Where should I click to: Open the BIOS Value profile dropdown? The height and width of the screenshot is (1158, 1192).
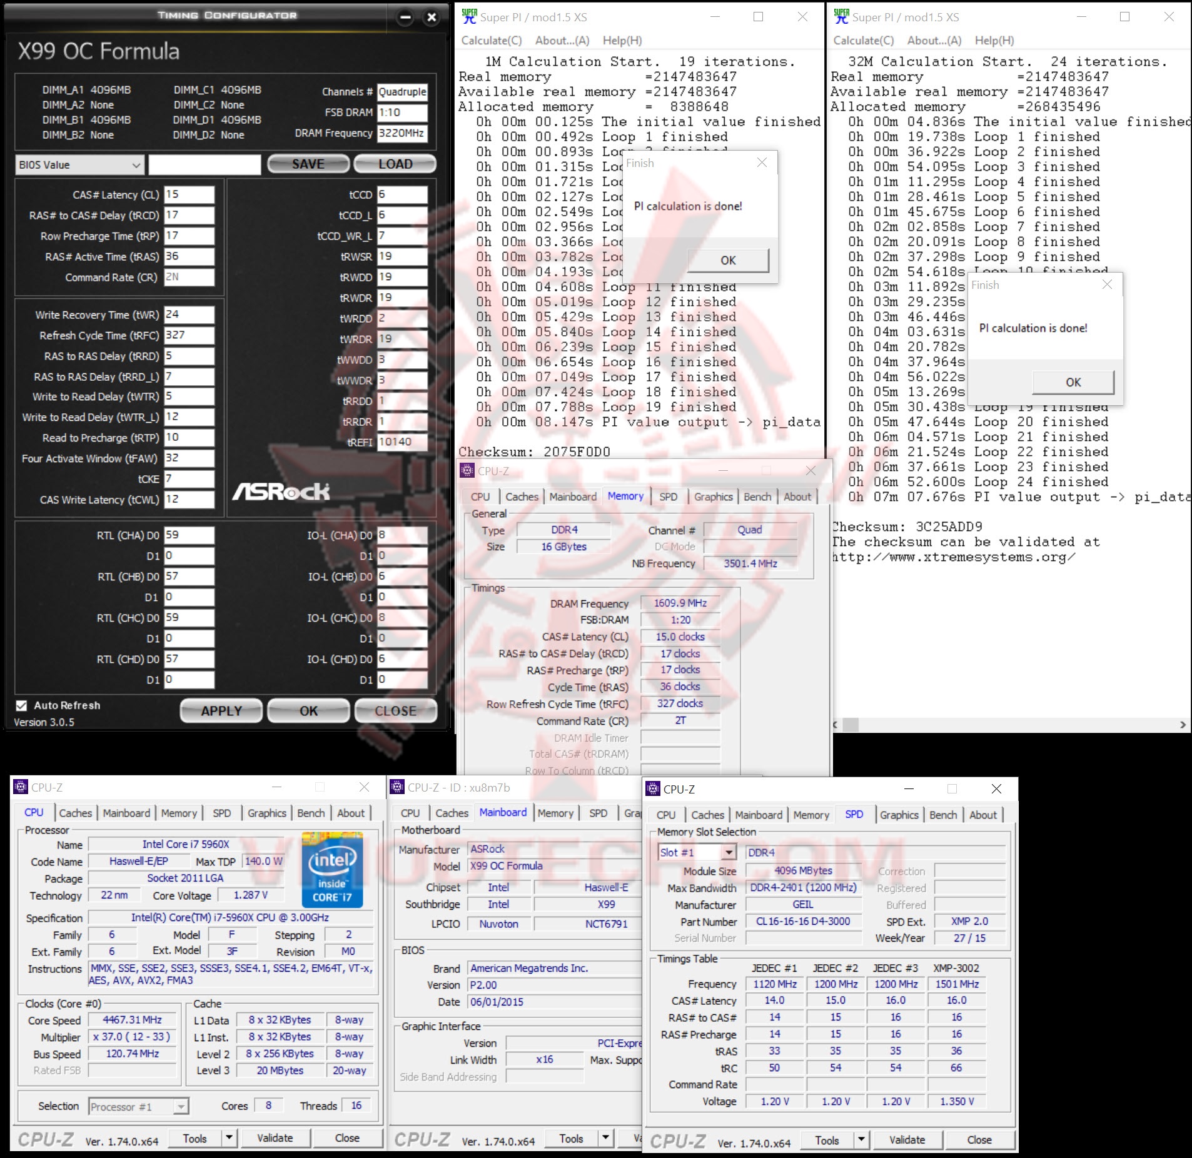click(x=80, y=165)
